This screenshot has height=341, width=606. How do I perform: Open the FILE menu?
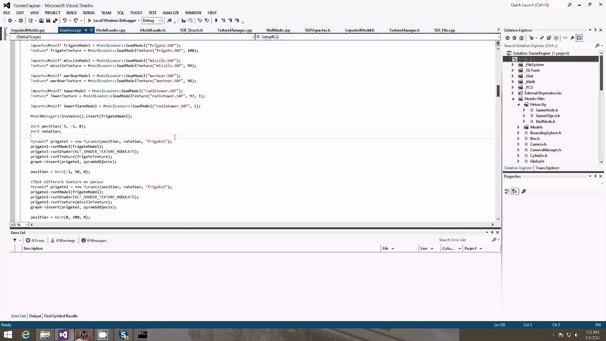click(x=7, y=13)
